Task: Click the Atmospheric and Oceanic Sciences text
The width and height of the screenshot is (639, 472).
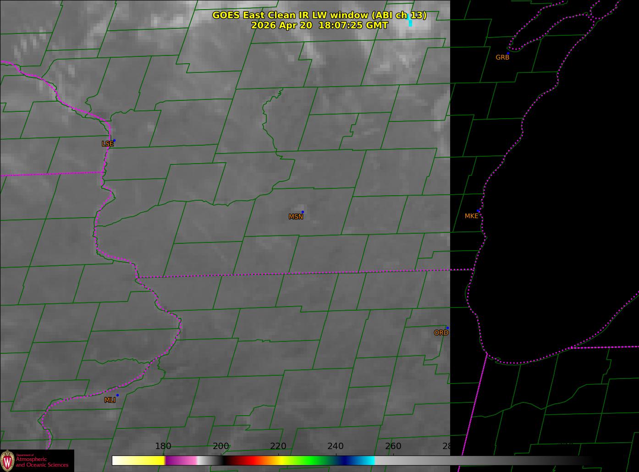Action: point(42,462)
